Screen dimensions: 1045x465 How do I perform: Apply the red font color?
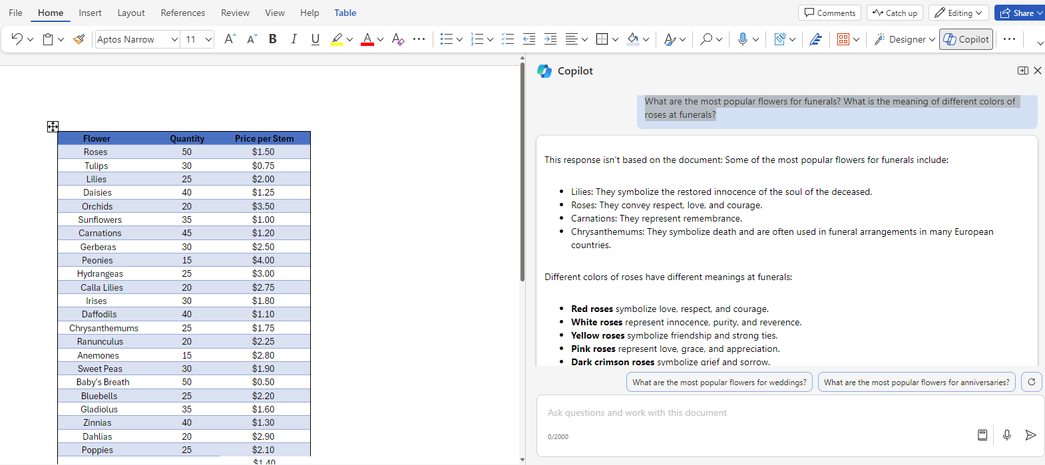click(x=367, y=39)
